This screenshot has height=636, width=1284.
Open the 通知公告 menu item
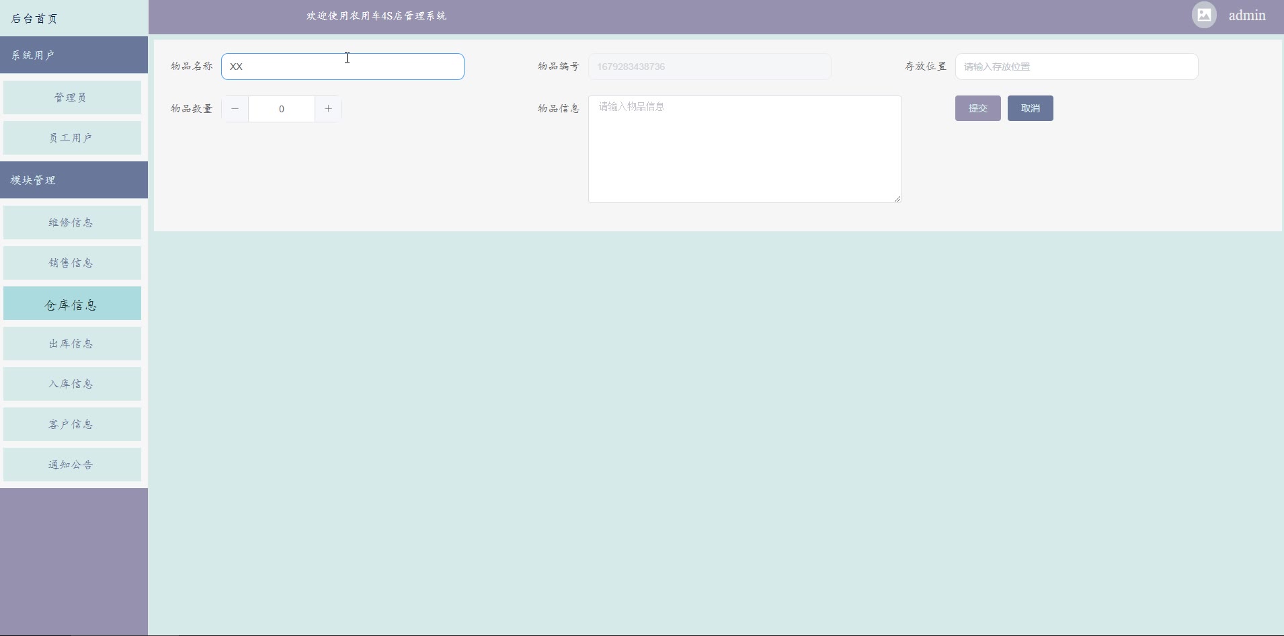click(72, 465)
